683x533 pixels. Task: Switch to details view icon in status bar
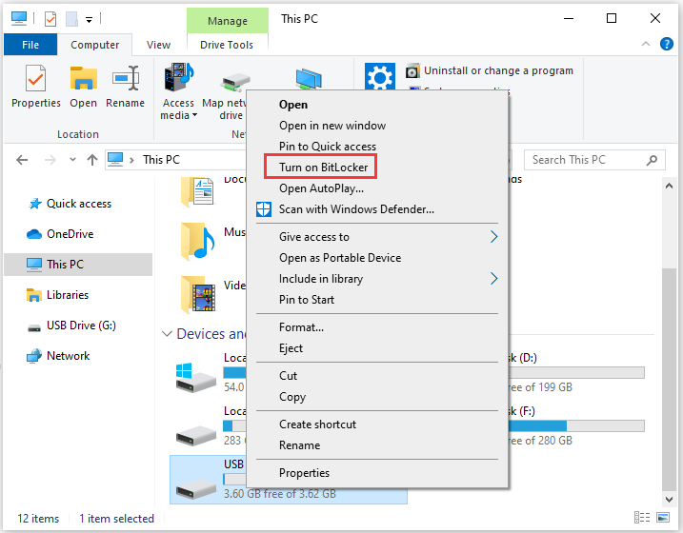pos(642,517)
